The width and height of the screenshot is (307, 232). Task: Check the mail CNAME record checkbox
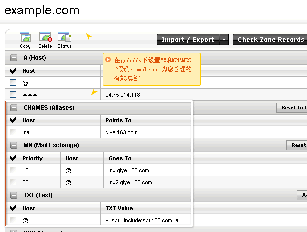click(13, 132)
